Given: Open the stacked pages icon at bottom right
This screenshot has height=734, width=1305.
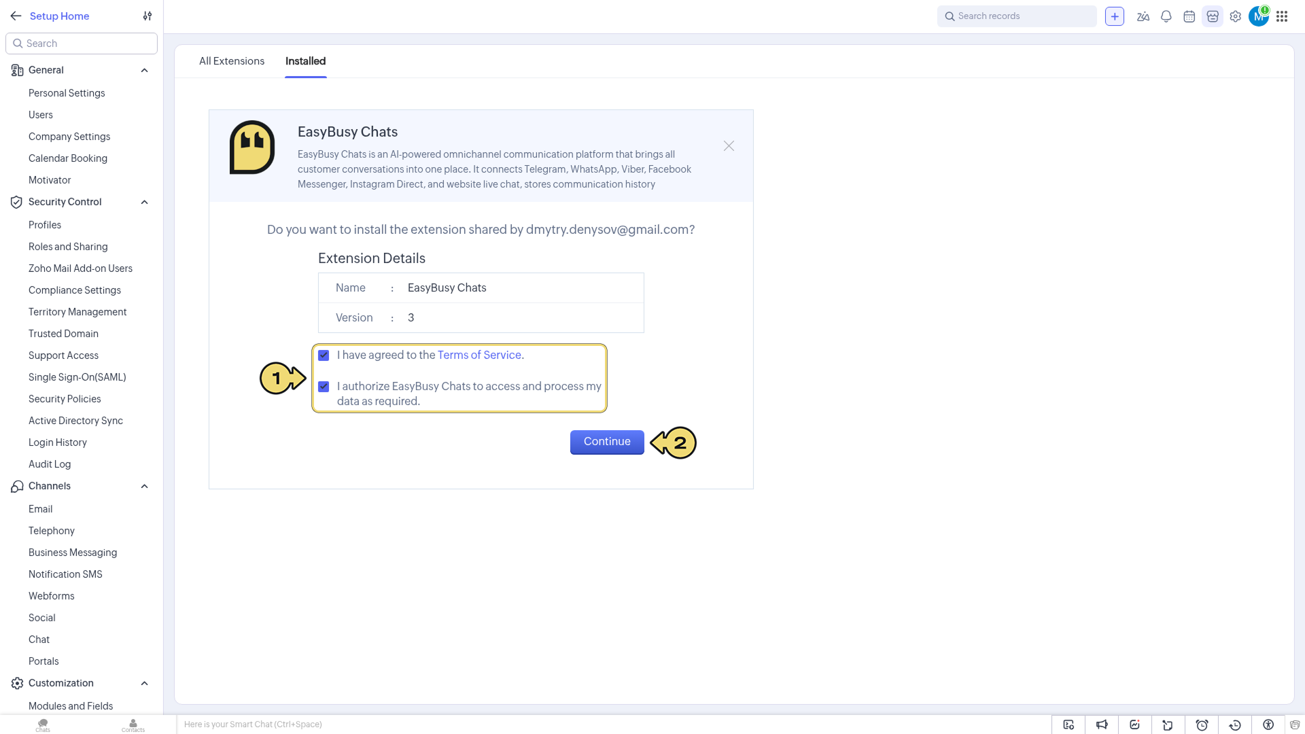Looking at the screenshot, I should [1295, 725].
